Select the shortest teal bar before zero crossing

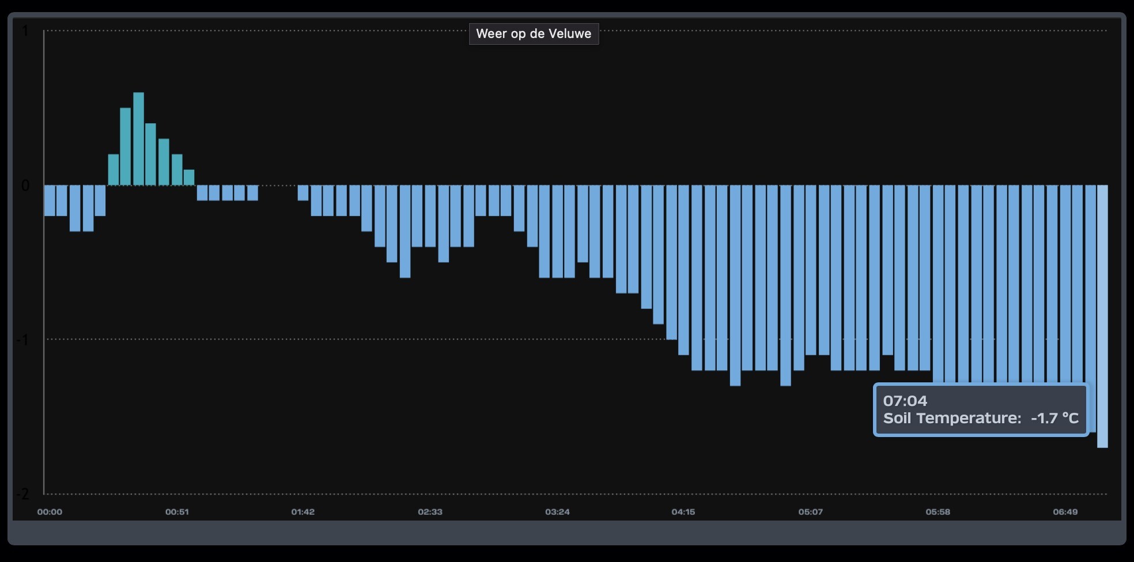189,177
